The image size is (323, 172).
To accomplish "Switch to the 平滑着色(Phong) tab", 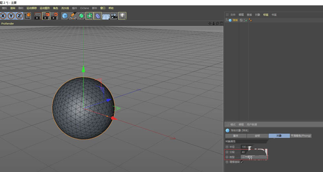I will point(301,136).
